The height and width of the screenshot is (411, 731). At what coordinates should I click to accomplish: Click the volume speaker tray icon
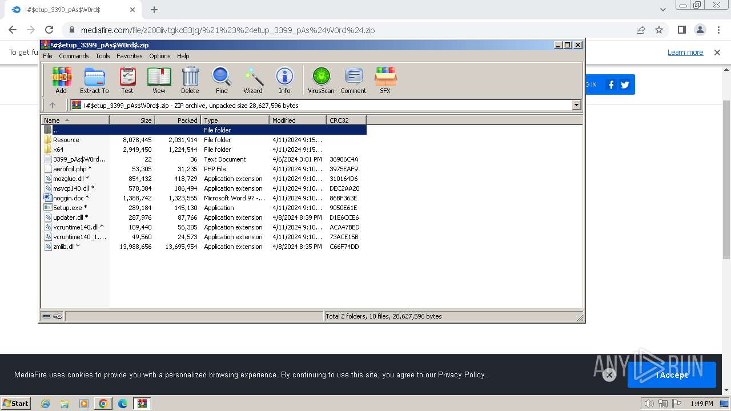tap(649, 404)
